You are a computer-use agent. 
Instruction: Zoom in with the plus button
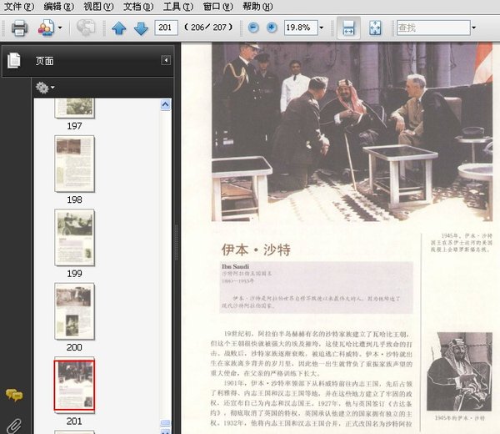272,28
